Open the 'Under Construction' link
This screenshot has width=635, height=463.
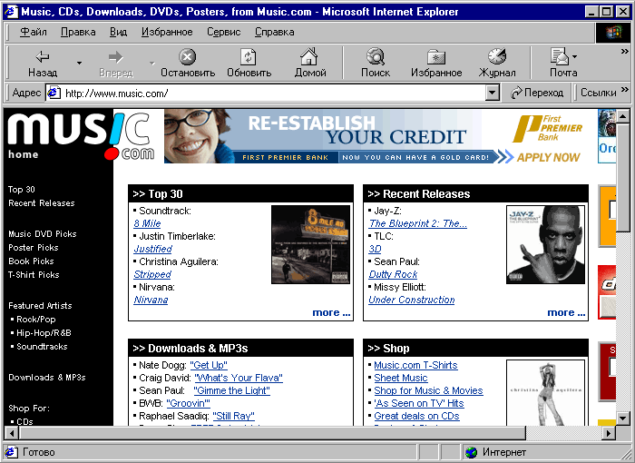pos(412,300)
